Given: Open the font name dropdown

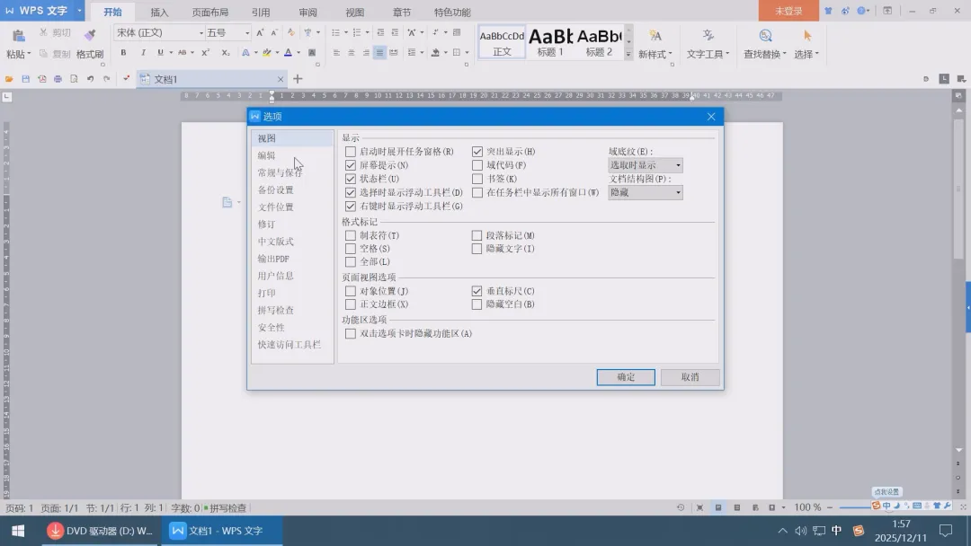Looking at the screenshot, I should [201, 32].
